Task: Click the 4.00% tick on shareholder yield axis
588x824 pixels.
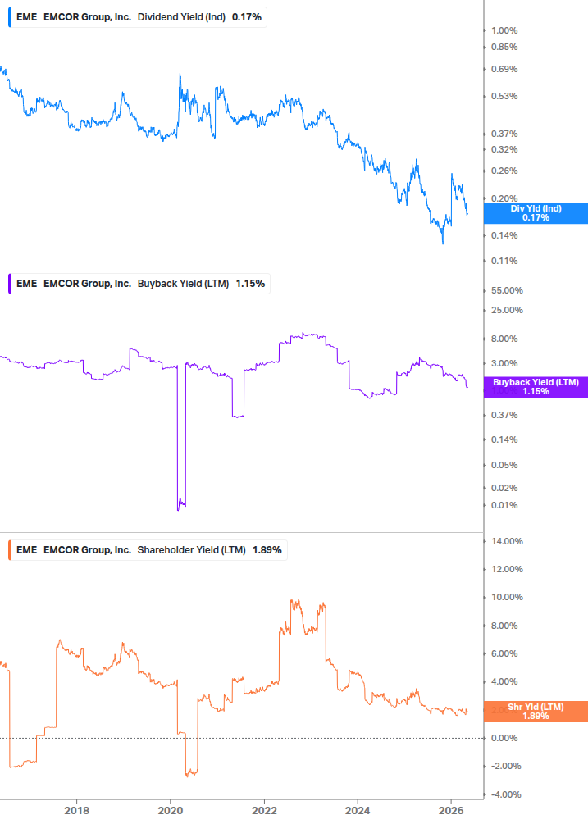Action: [x=504, y=681]
